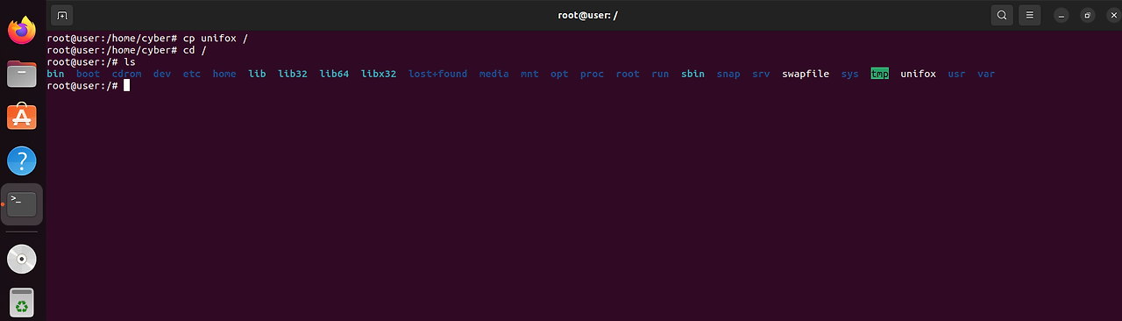
Task: Click the 'boot' directory entry
Action: click(x=89, y=74)
